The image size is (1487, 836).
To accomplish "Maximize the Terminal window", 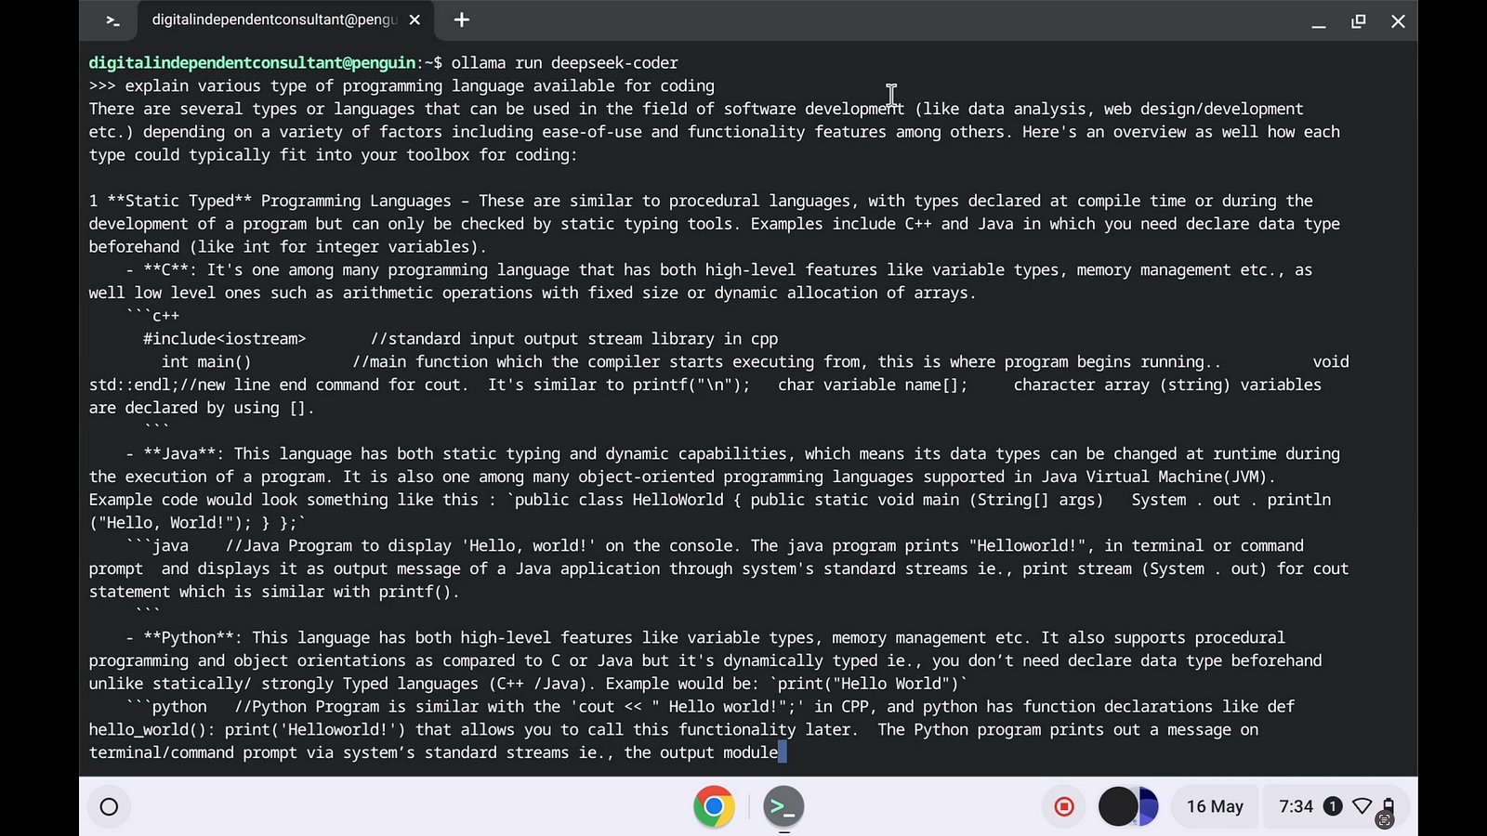I will click(1358, 21).
